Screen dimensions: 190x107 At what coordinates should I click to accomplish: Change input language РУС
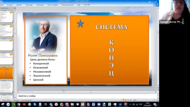(141, 104)
